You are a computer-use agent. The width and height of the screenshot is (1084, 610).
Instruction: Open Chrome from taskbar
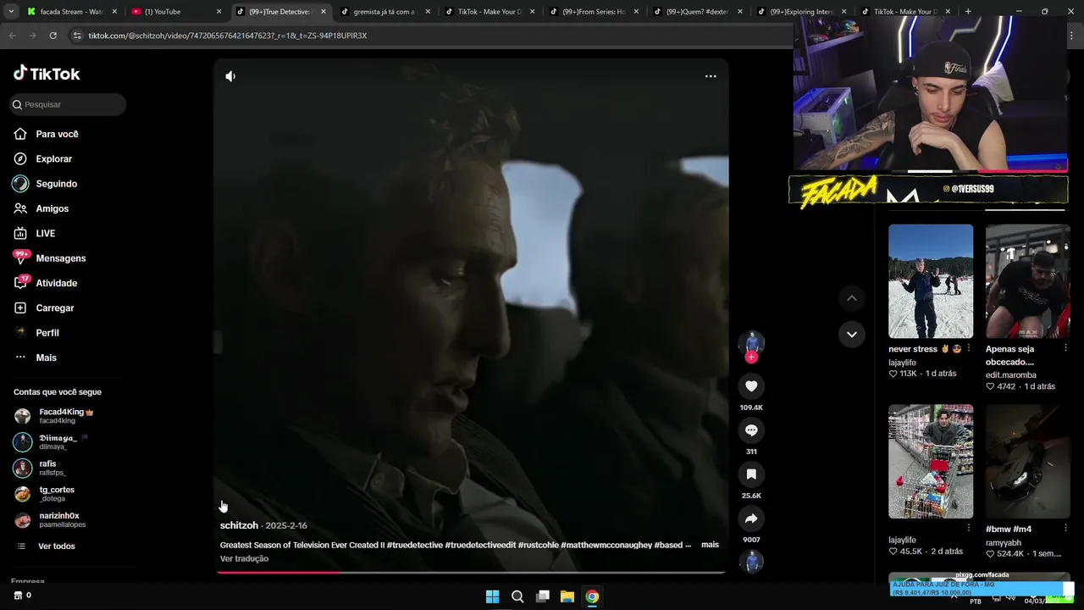tap(592, 596)
